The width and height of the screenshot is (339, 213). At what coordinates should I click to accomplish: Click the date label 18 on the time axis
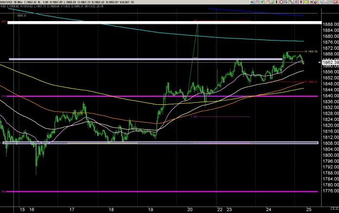point(111,209)
